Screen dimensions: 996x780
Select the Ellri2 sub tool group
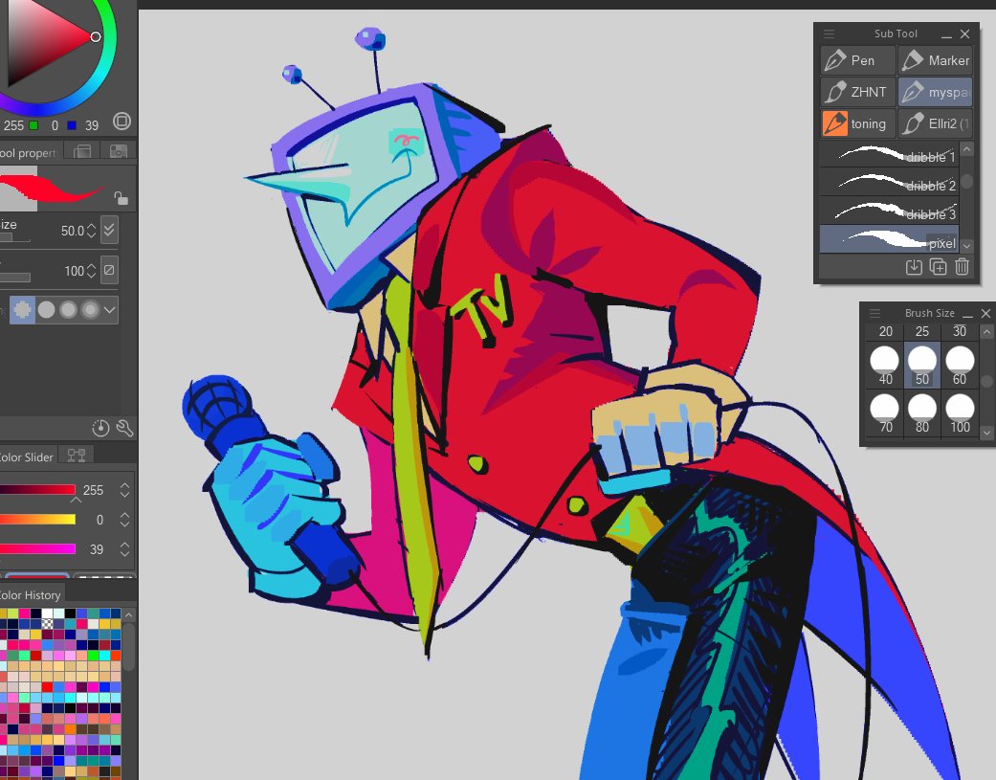click(935, 123)
